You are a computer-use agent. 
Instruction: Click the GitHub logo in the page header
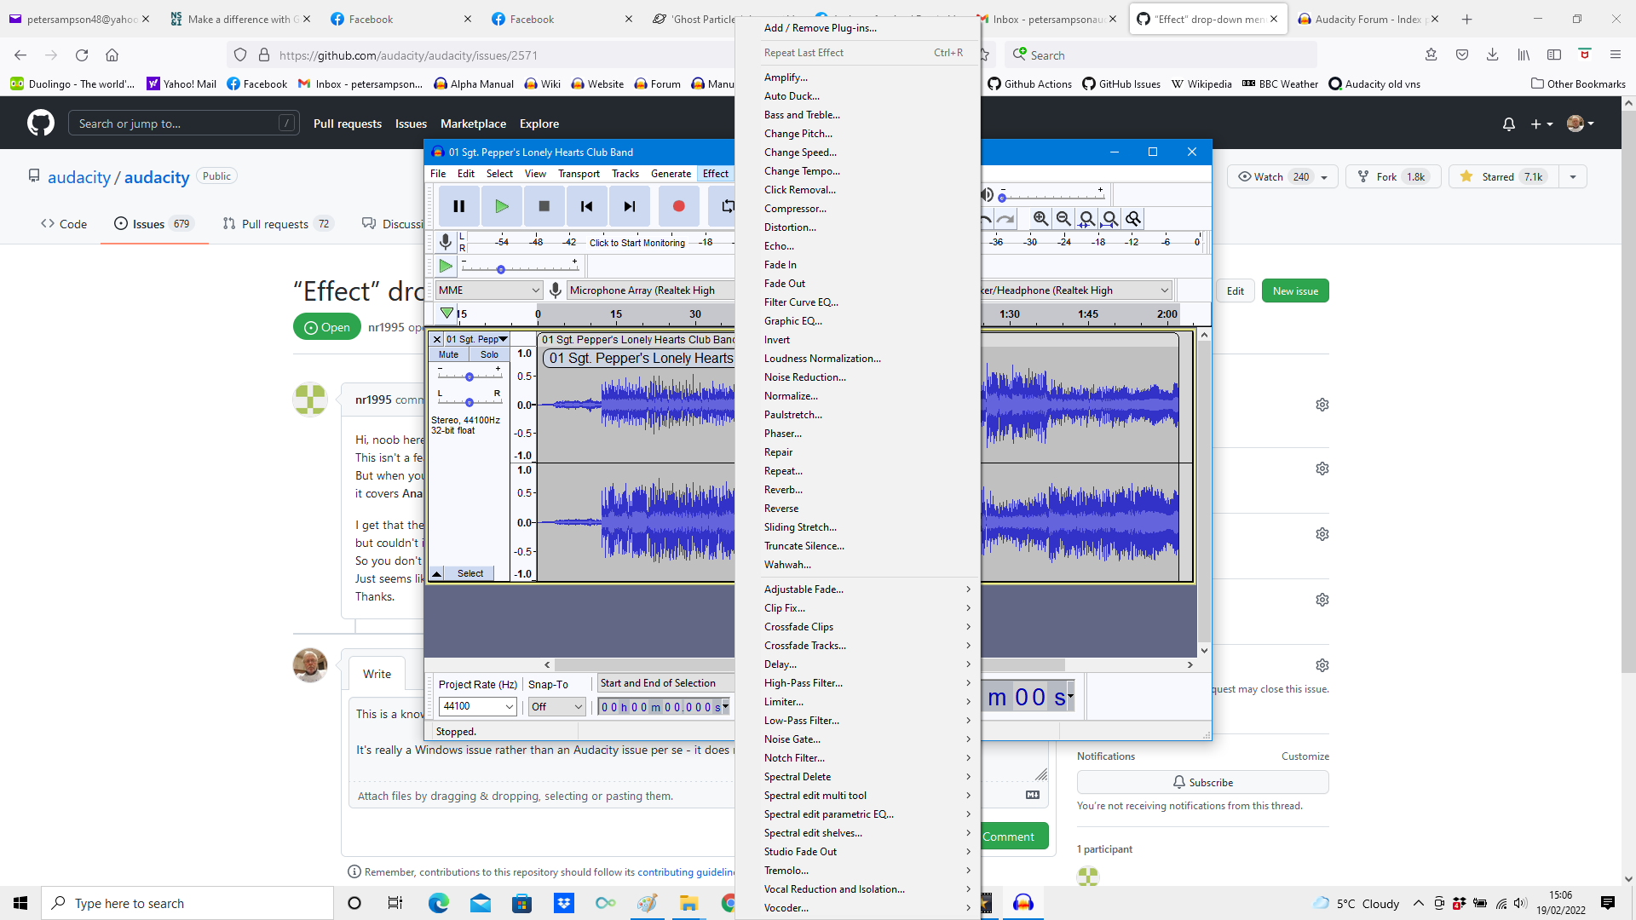[40, 123]
